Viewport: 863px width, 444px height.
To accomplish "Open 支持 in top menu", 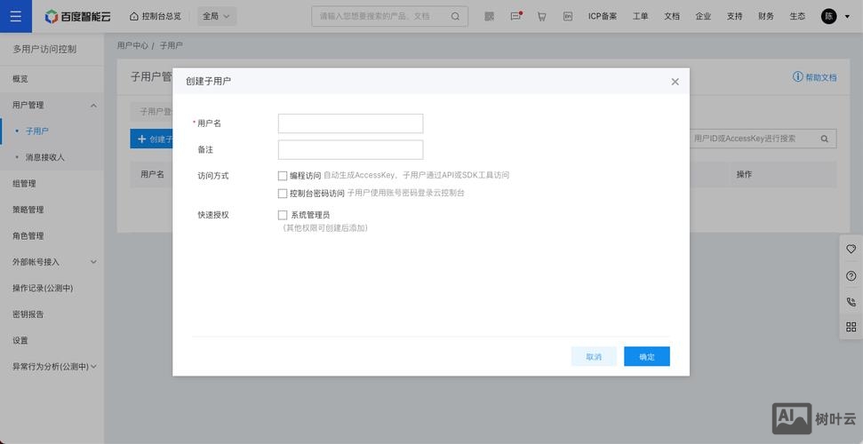I will (x=734, y=17).
